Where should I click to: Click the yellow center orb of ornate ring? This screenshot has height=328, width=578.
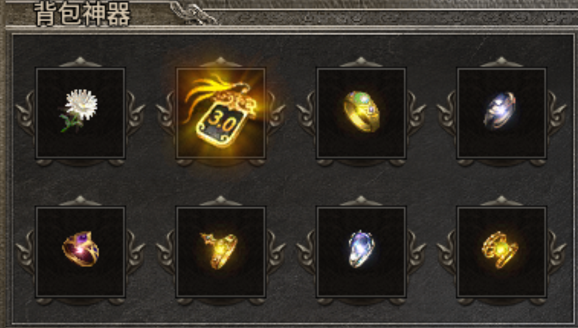(x=500, y=250)
